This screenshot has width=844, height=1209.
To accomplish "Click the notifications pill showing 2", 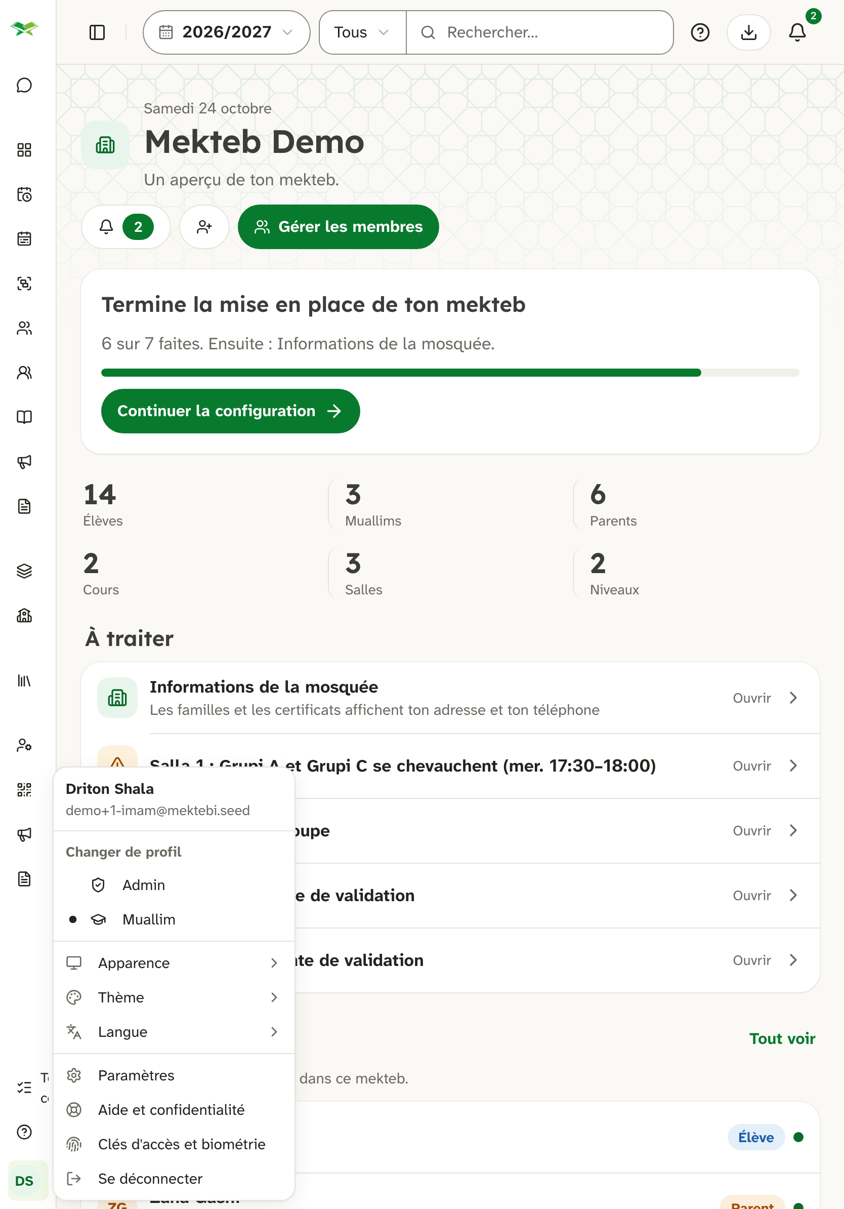I will click(x=126, y=227).
